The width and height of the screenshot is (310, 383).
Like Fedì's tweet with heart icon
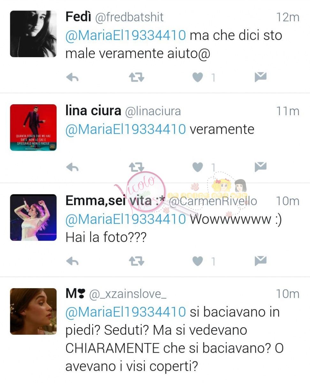198,78
